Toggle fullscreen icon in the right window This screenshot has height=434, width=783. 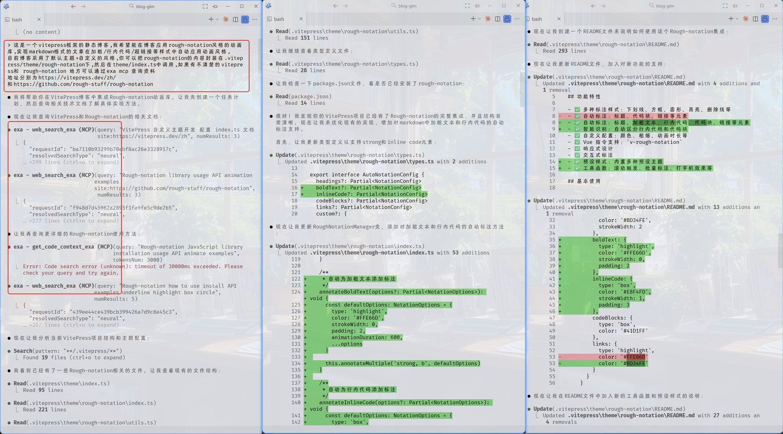click(725, 6)
